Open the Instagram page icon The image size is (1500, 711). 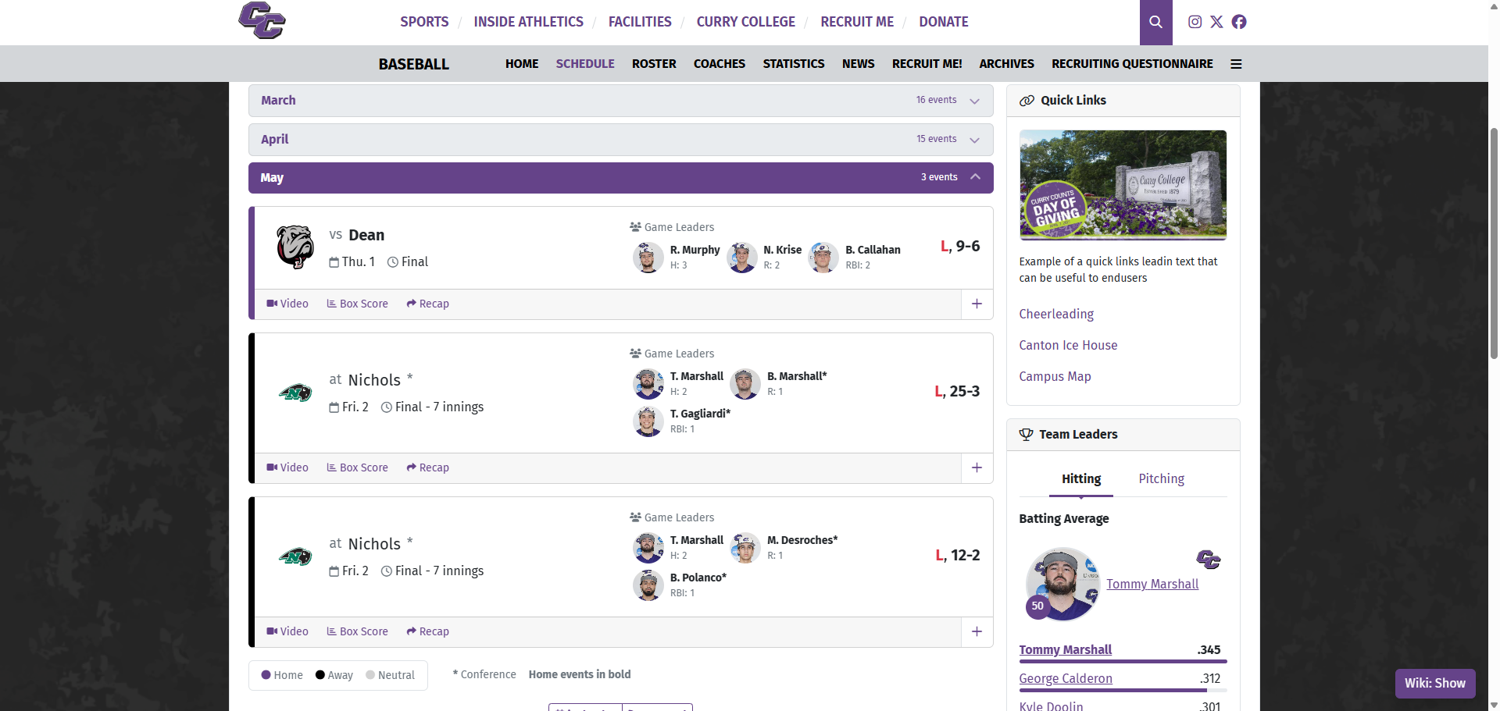coord(1195,22)
